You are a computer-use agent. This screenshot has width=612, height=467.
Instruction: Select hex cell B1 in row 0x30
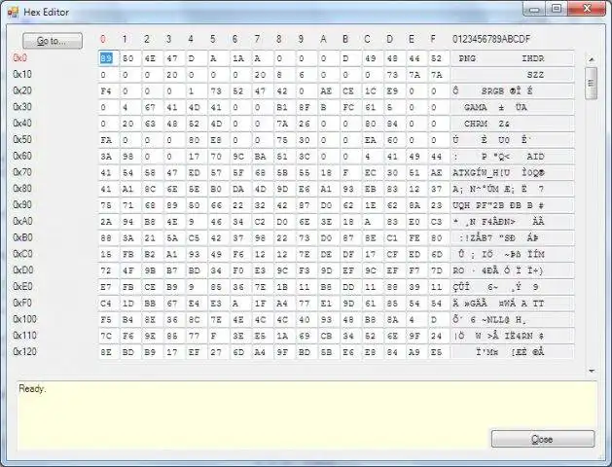(282, 107)
